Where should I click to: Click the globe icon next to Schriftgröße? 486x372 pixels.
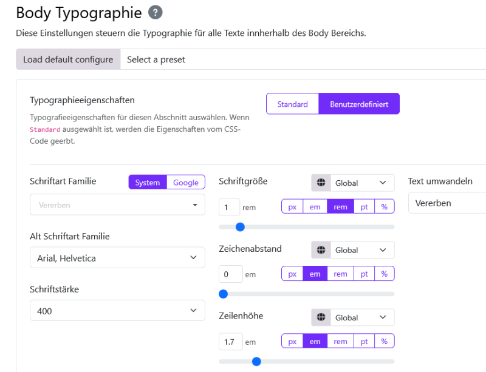pyautogui.click(x=321, y=183)
